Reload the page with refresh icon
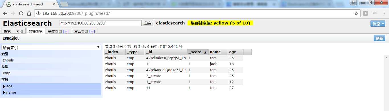 21,13
